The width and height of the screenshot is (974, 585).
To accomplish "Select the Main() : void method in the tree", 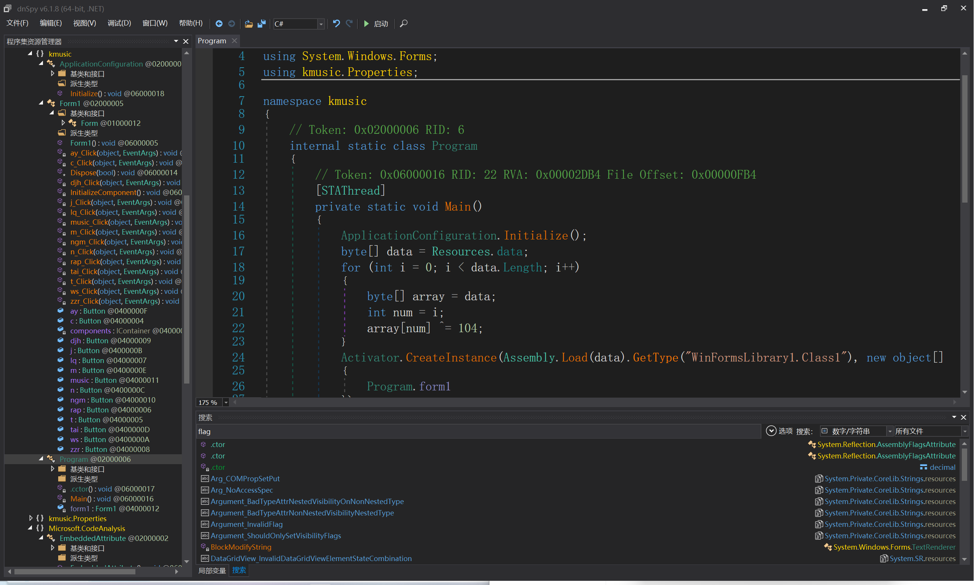I will point(111,498).
